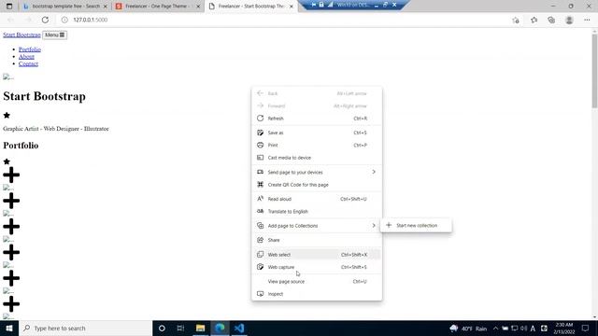Show hidden system tray icons

tap(495, 328)
